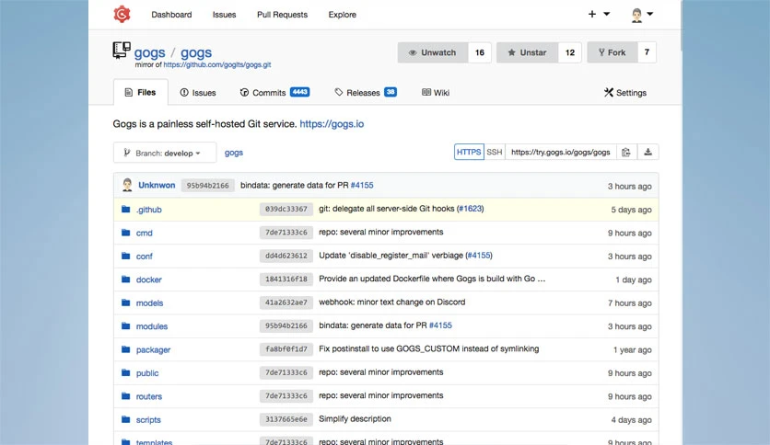The width and height of the screenshot is (770, 445).
Task: Click the cmd folder icon
Action: tap(125, 233)
